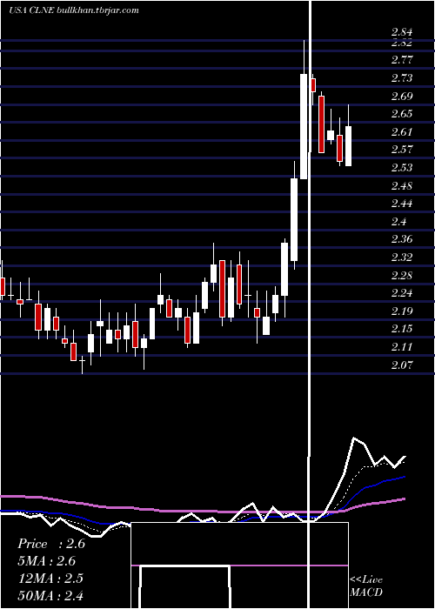
Task: Click the 2.44 price axis label
Action: pos(402,204)
